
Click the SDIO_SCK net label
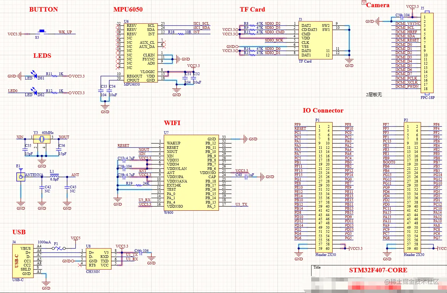pos(274,40)
